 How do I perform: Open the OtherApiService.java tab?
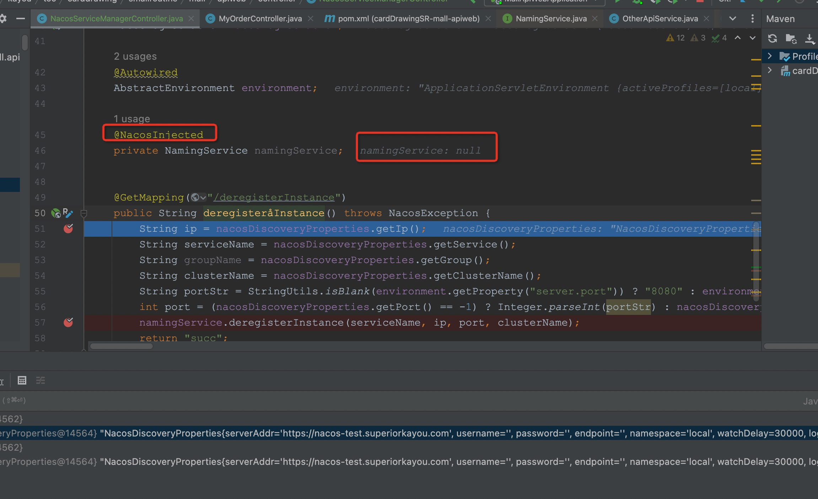(660, 18)
